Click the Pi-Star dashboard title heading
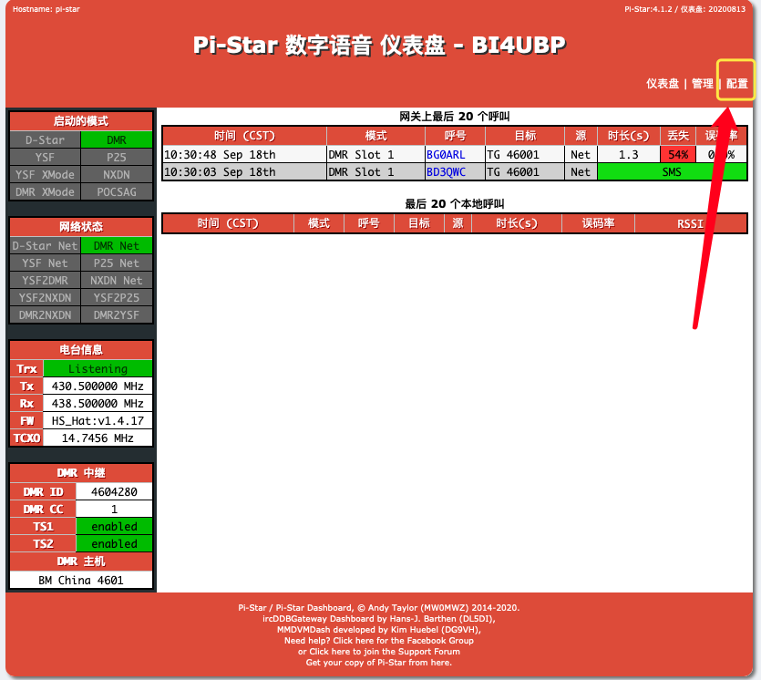The width and height of the screenshot is (761, 680). pos(379,46)
